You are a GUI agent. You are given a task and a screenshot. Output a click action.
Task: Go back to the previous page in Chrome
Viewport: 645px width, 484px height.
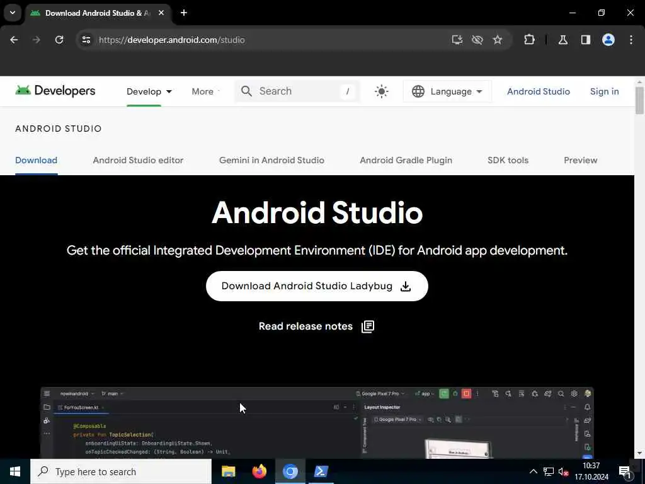coord(14,40)
